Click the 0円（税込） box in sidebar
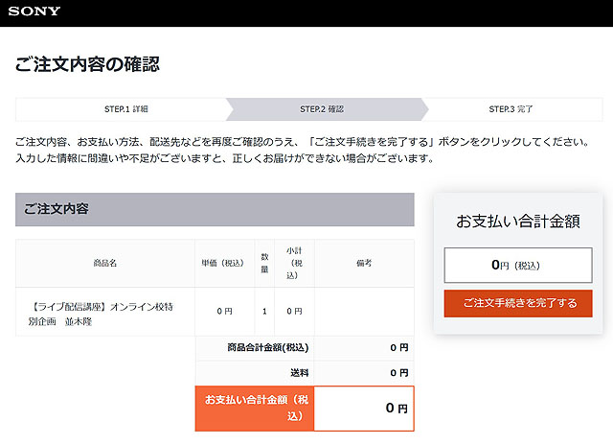 (x=517, y=265)
